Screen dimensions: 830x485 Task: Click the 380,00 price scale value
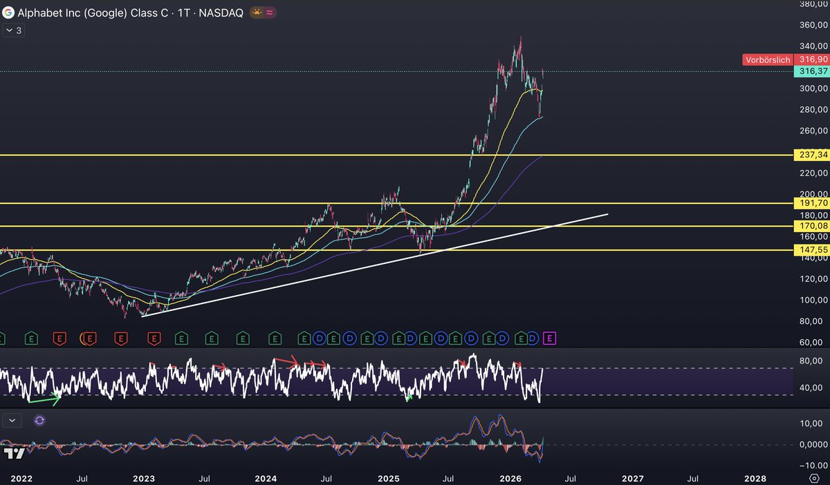pyautogui.click(x=813, y=4)
